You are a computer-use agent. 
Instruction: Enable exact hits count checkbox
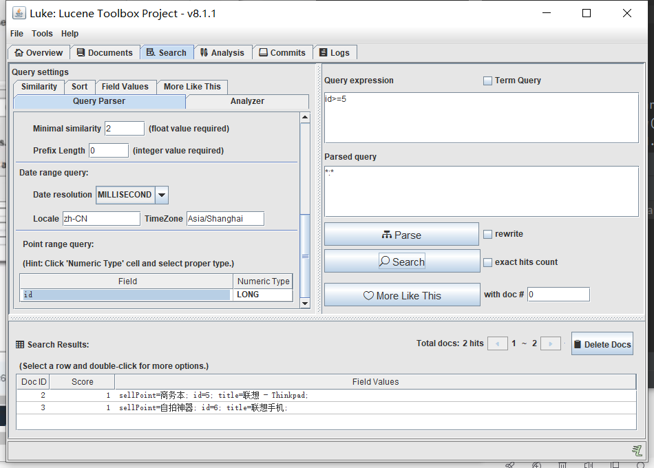(487, 262)
